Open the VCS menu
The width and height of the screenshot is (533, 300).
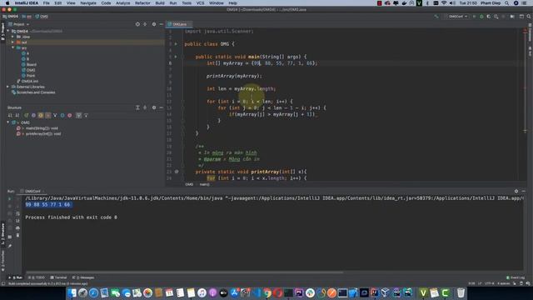200,3
